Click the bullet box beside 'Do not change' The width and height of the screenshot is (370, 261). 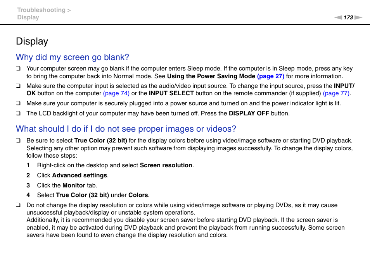(x=18, y=205)
